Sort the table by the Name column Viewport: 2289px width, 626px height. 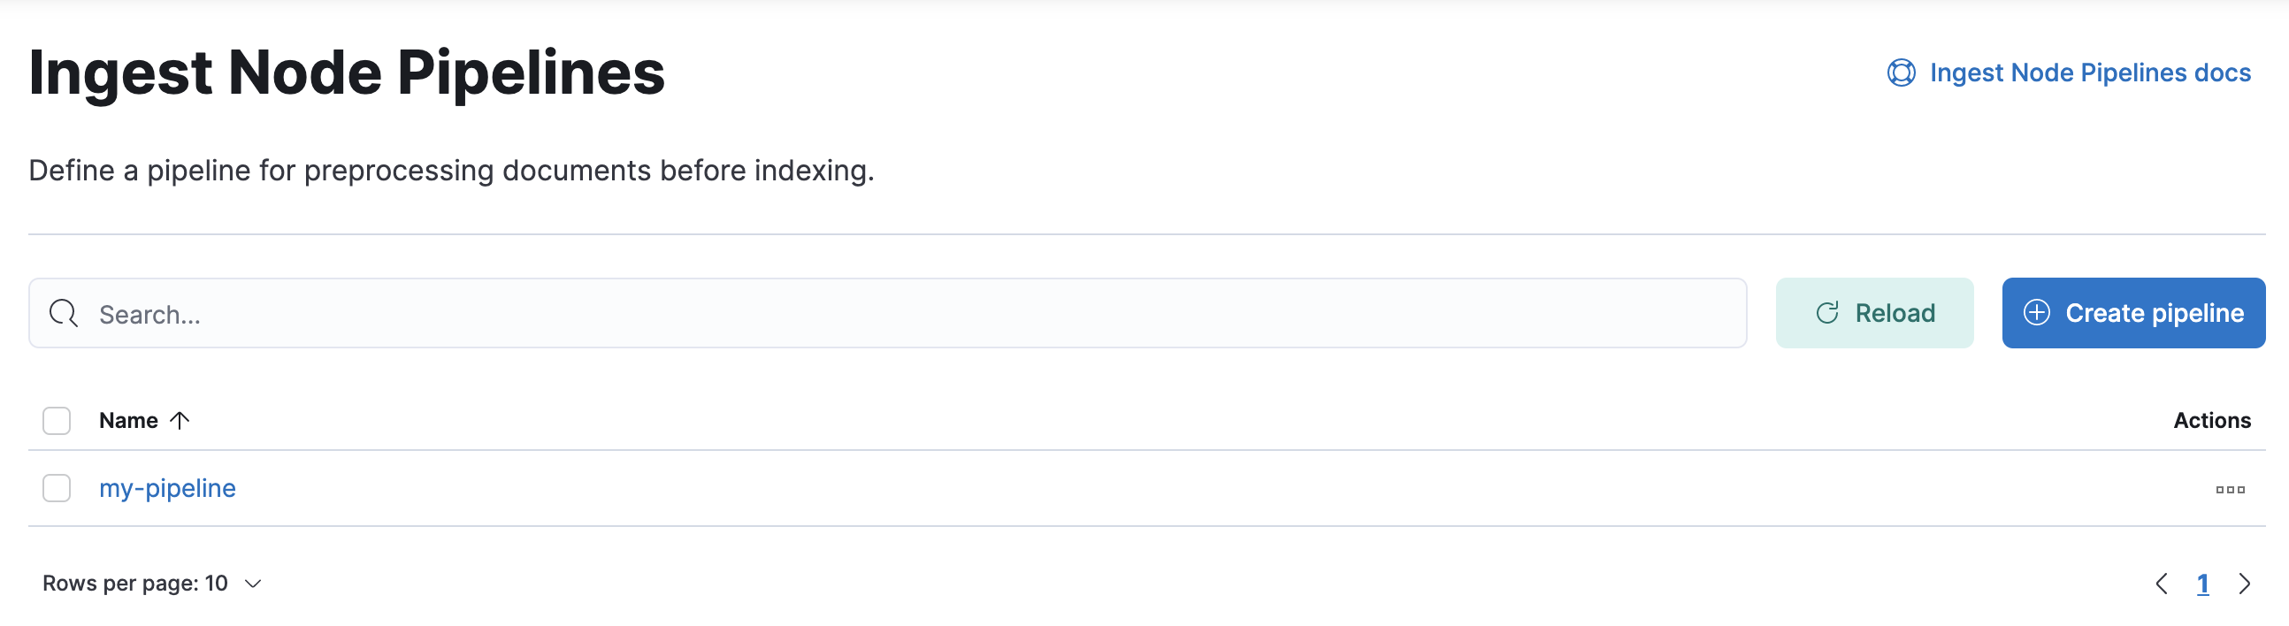pos(130,420)
